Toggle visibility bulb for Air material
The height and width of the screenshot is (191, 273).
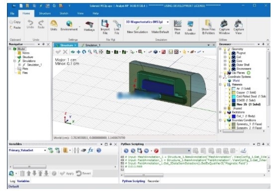pos(230,89)
